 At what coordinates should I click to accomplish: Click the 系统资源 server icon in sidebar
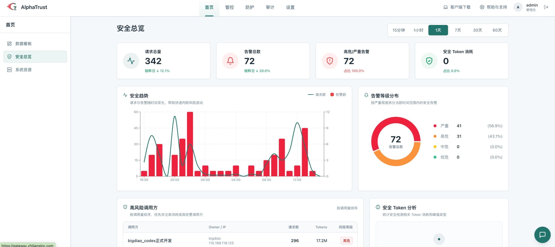tap(9, 70)
